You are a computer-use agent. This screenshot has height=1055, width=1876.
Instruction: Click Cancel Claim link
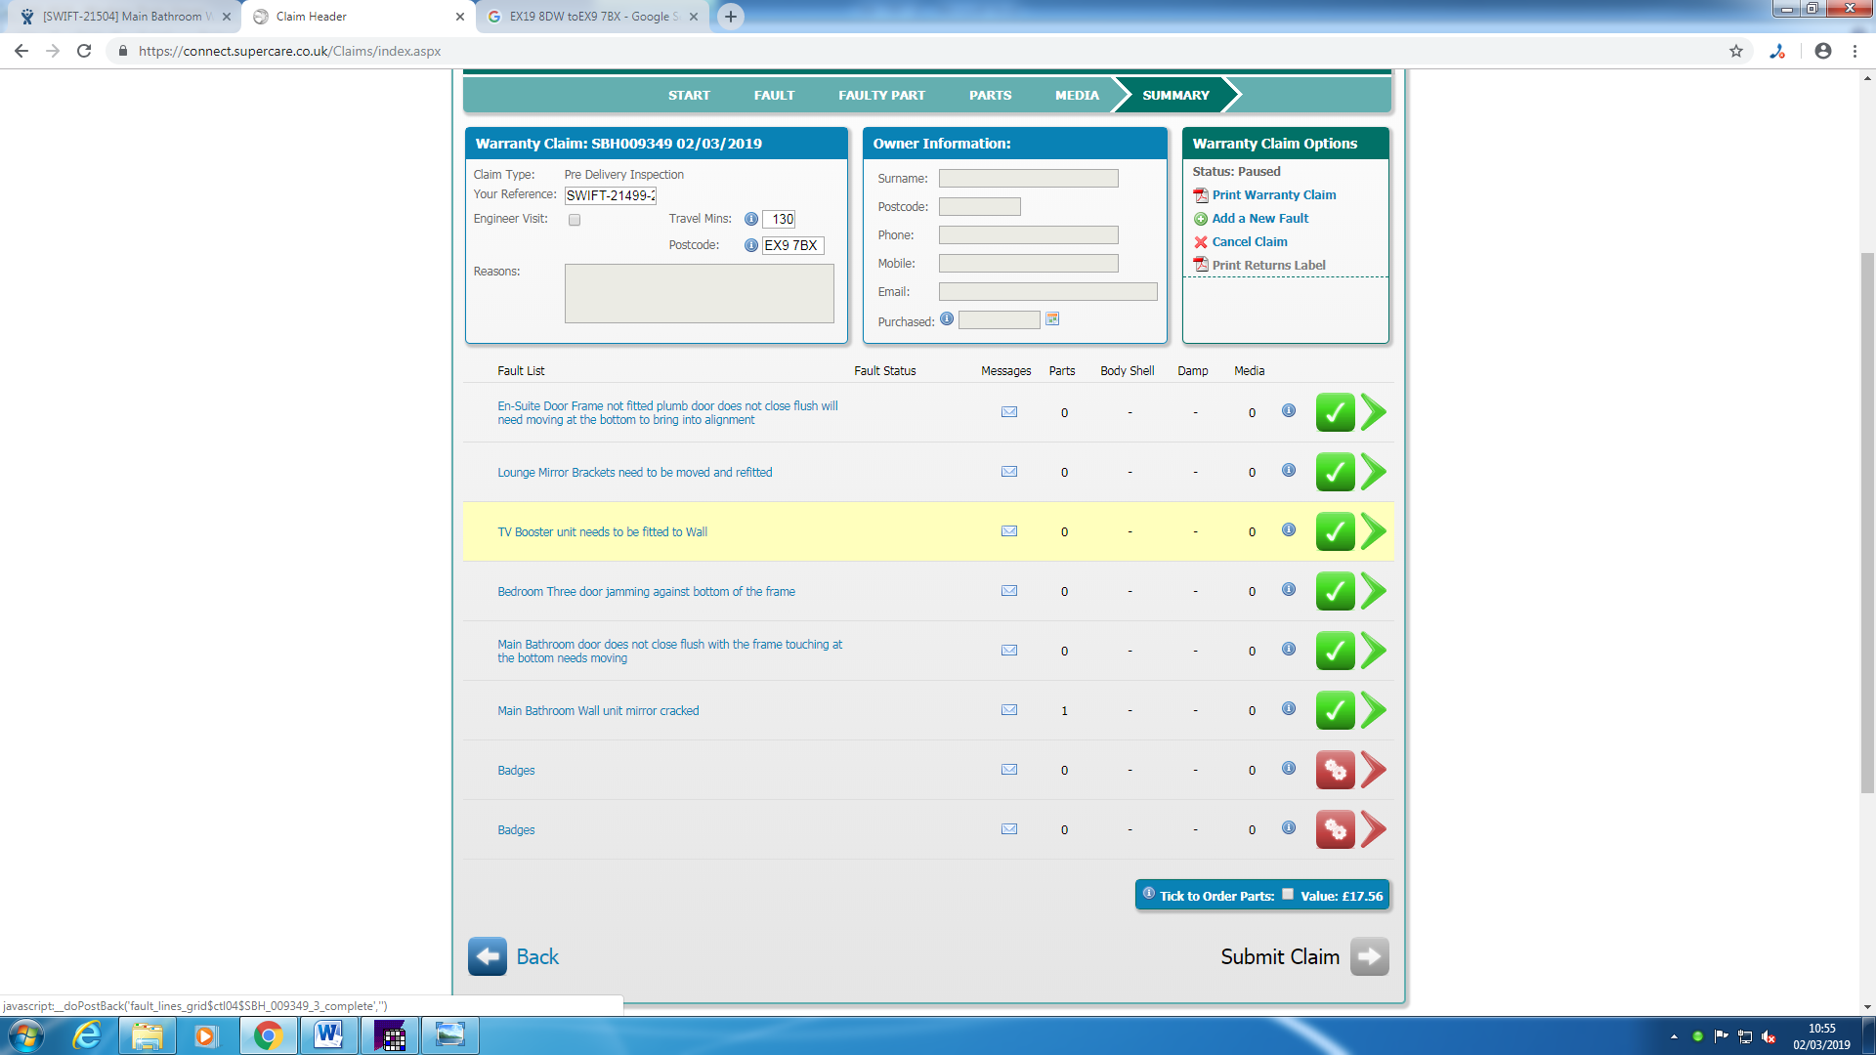click(x=1249, y=242)
